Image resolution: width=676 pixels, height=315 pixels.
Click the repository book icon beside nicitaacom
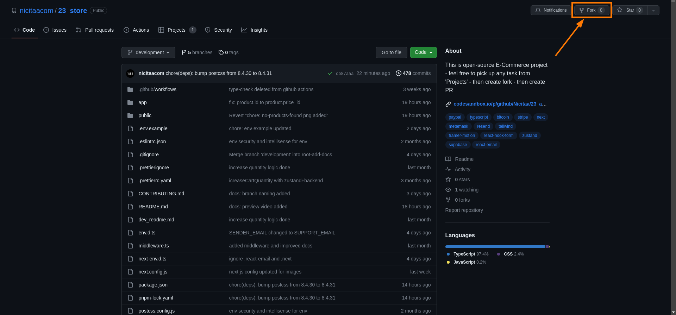[14, 11]
